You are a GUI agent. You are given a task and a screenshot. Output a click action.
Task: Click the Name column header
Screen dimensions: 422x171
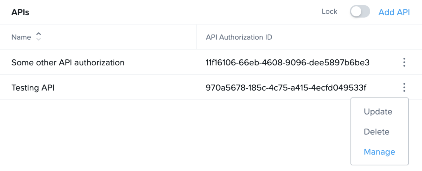[21, 37]
